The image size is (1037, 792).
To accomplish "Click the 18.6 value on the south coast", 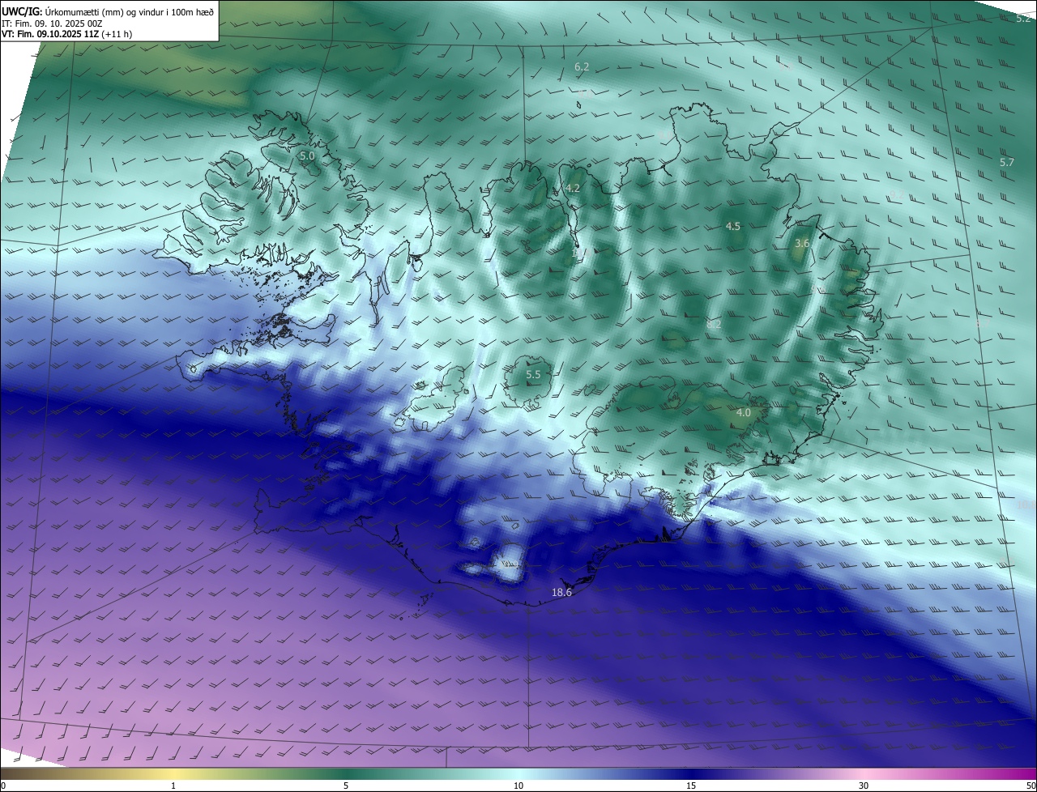I will click(x=561, y=593).
